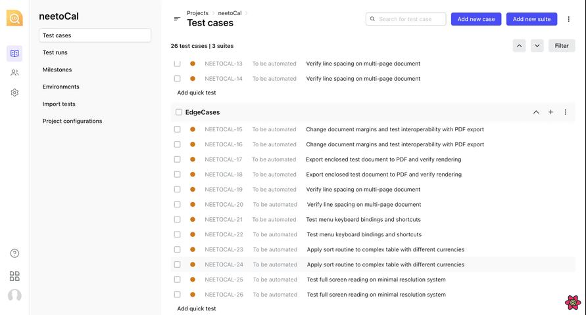586x315 pixels.
Task: Open Project configurations
Action: click(72, 121)
